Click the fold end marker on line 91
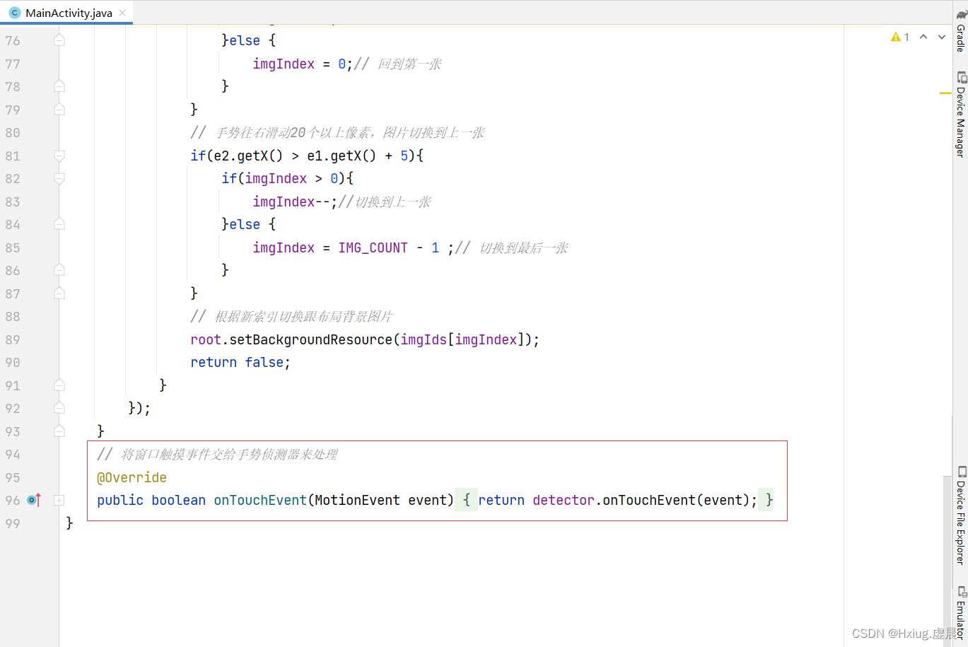 [x=59, y=385]
